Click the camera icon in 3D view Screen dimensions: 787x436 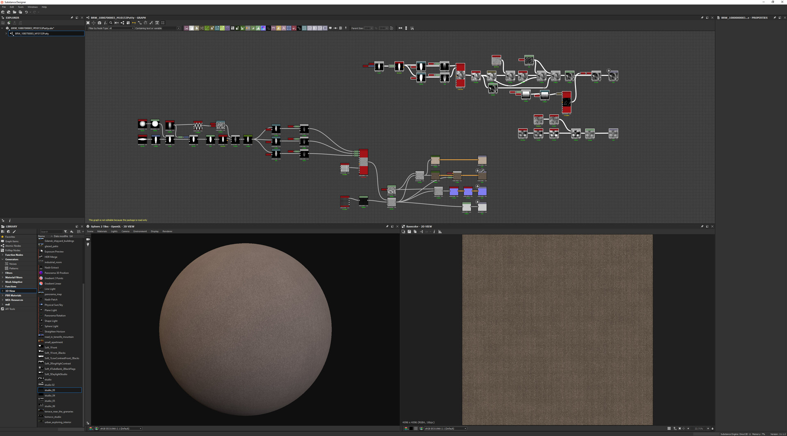[x=88, y=239]
